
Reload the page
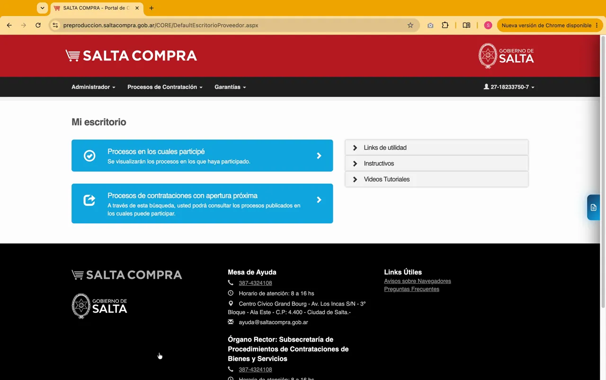pyautogui.click(x=38, y=25)
